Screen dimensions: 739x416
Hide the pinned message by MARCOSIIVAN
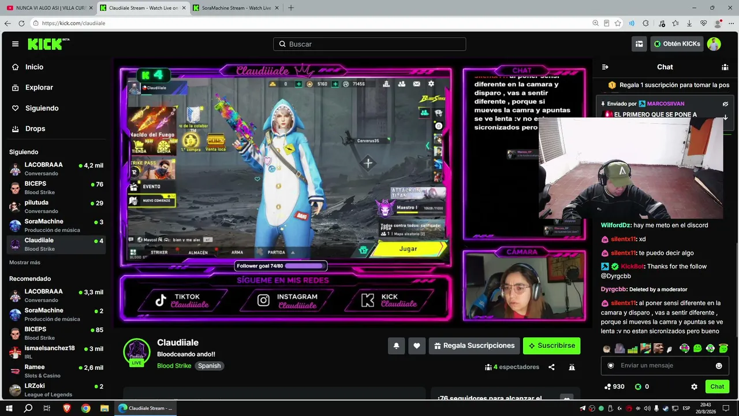point(725,104)
